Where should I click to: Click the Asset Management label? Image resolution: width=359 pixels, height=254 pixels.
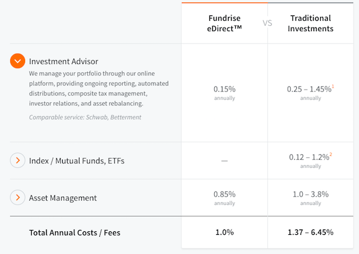tap(63, 197)
